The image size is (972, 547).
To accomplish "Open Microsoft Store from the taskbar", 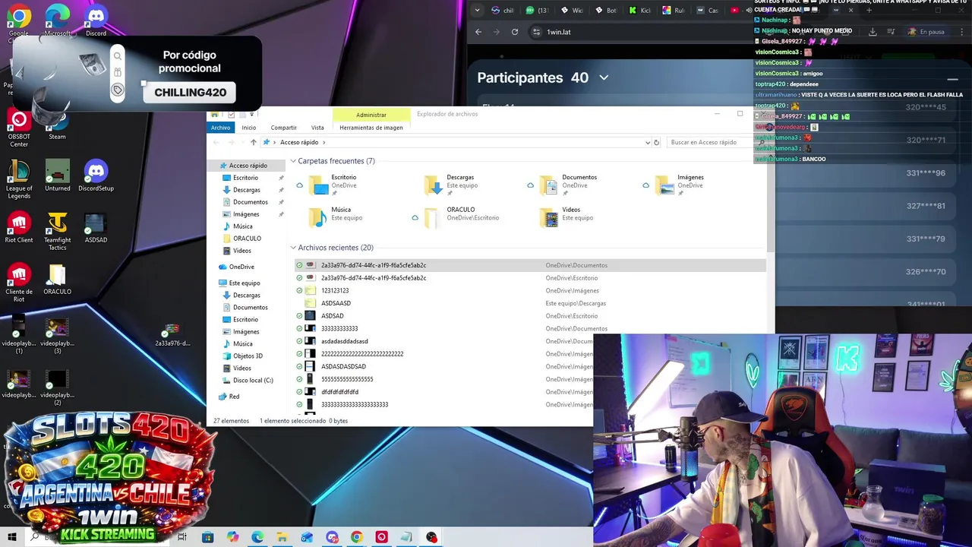I will 207,537.
